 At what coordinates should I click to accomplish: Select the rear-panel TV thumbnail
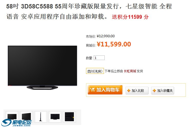(x=69, y=117)
